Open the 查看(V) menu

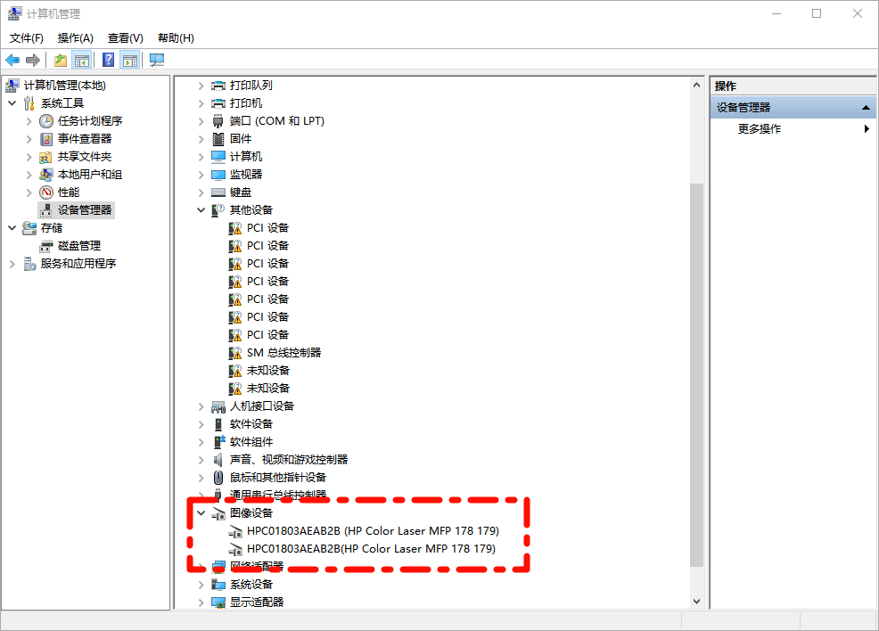125,38
